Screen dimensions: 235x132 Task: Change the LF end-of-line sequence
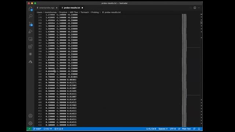(179, 129)
